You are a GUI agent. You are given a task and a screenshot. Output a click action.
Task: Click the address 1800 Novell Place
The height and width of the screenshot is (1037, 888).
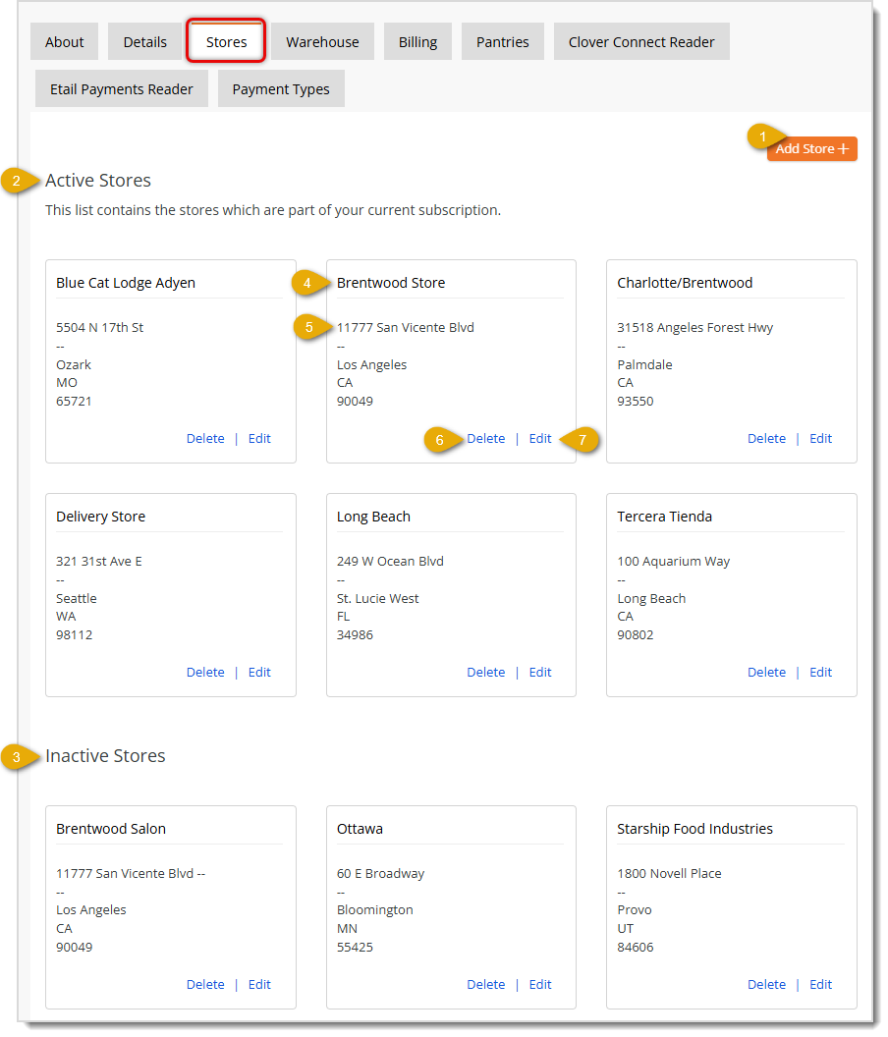[669, 874]
